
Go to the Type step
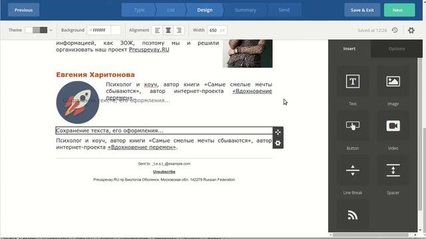[x=139, y=10]
